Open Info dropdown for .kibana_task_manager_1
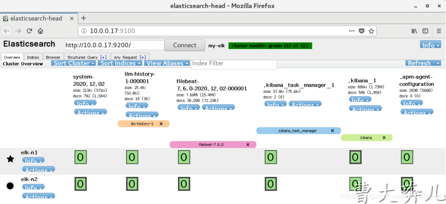 (276, 104)
